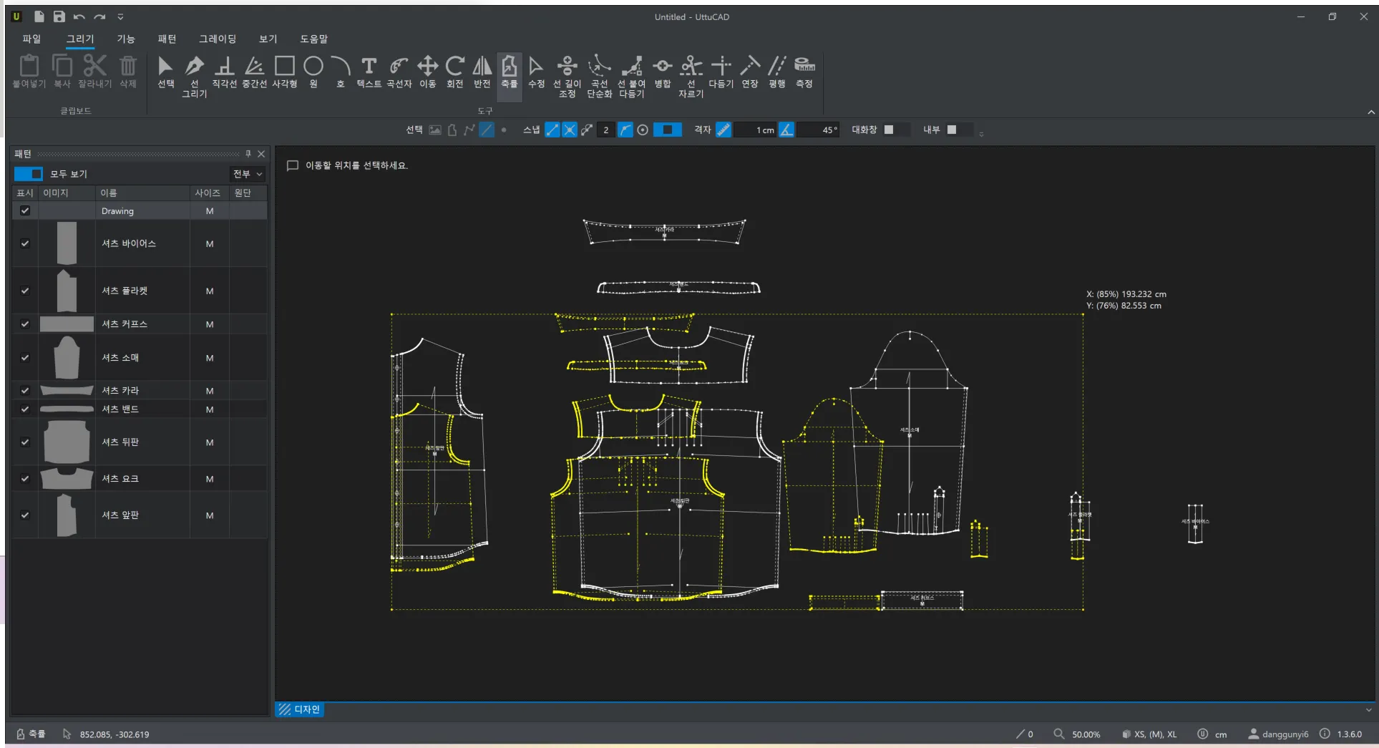Open the 그레이딩 ribbon tab
Screen dimensions: 1379x748
pos(217,39)
